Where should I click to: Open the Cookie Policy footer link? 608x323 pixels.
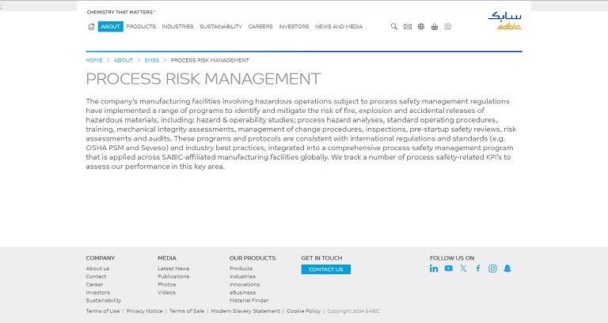tap(303, 311)
